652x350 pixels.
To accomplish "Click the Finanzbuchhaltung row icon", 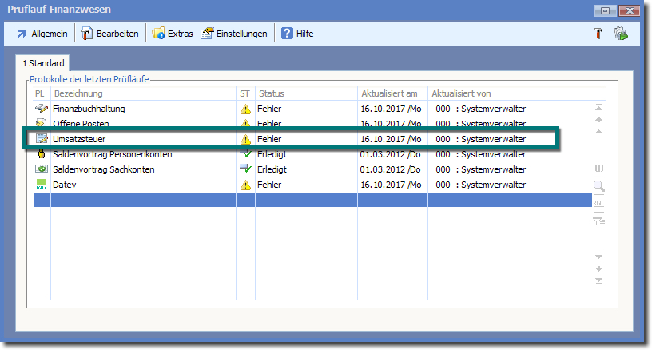I will (42, 109).
